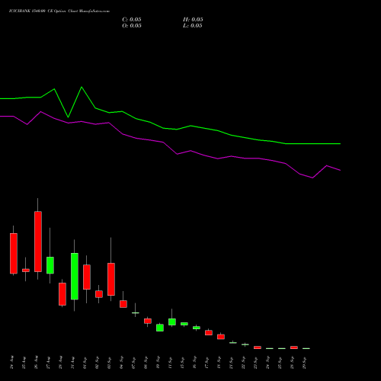The image size is (381, 381).
Task: Click the open value 'O: 0.05'
Action: coord(132,26)
